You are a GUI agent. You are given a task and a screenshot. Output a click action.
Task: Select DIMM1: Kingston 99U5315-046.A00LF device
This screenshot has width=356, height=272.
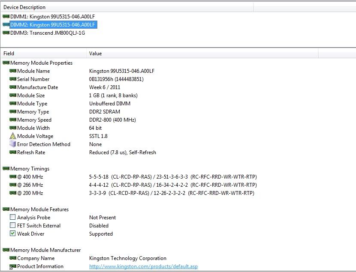click(52, 17)
